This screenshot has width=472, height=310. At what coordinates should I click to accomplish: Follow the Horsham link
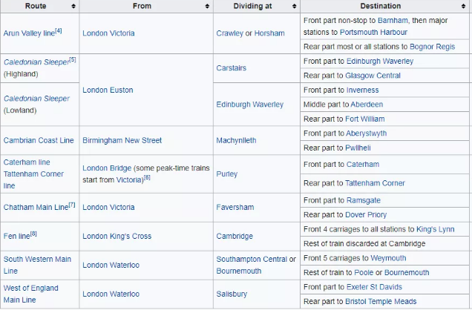[269, 33]
